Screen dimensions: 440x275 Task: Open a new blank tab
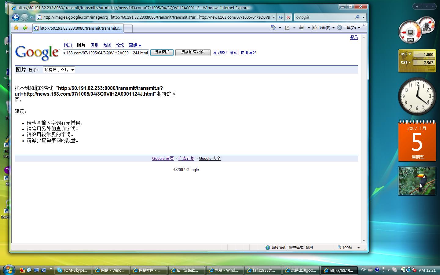tap(128, 28)
